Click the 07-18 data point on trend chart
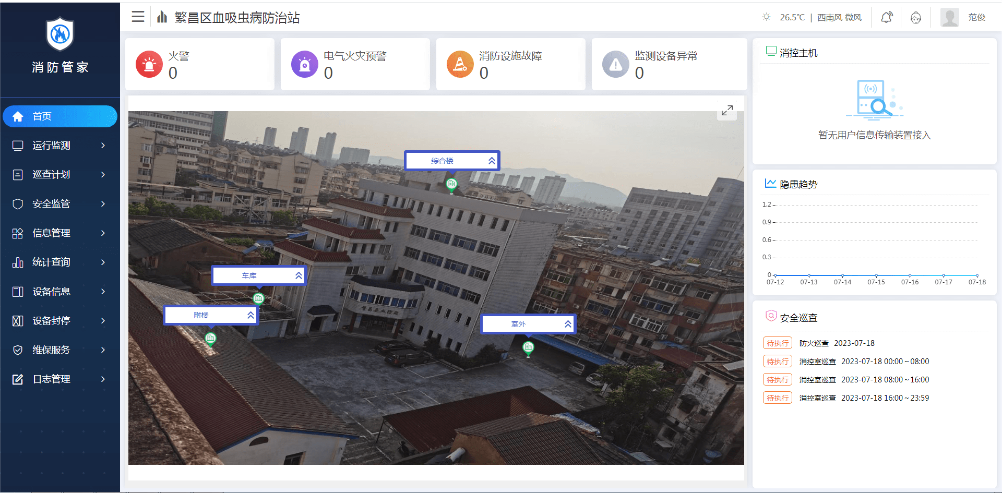 pos(977,275)
